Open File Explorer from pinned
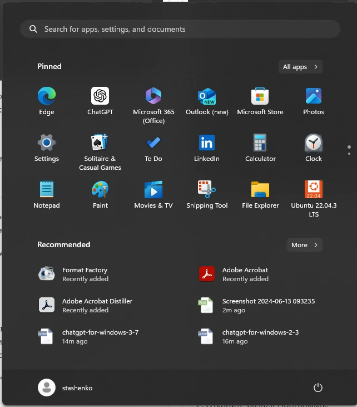This screenshot has width=357, height=407. coord(260,190)
